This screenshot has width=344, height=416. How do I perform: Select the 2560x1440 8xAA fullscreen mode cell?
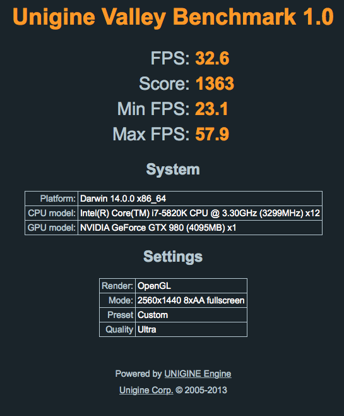point(191,300)
